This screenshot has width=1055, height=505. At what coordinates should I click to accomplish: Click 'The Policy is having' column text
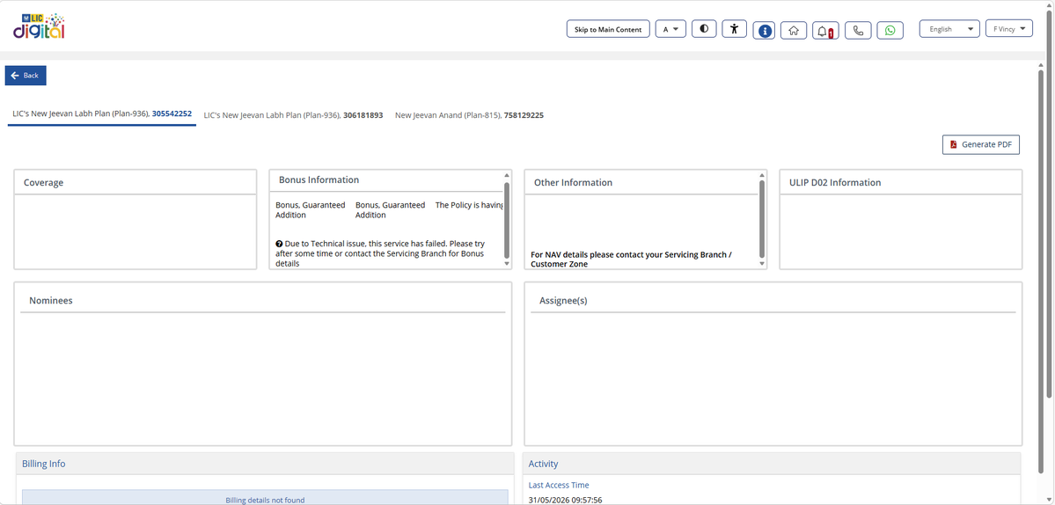(x=469, y=204)
